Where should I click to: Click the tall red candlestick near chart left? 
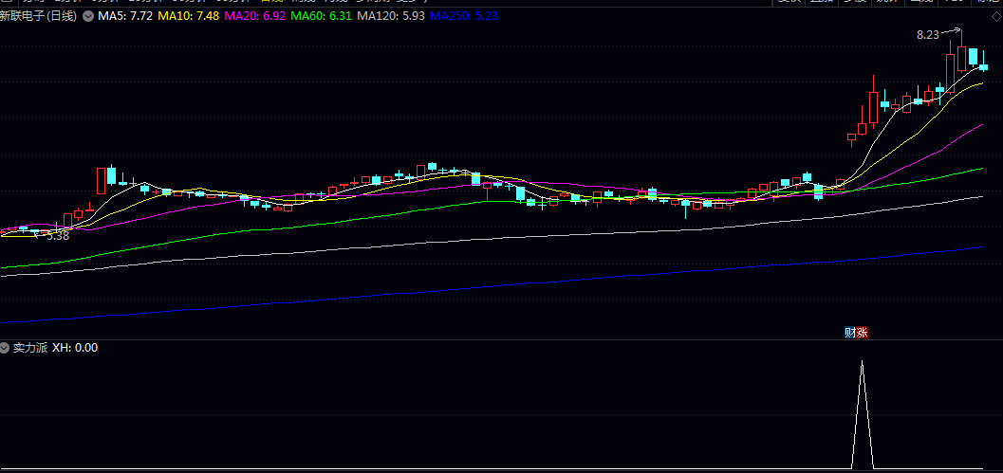[100, 180]
